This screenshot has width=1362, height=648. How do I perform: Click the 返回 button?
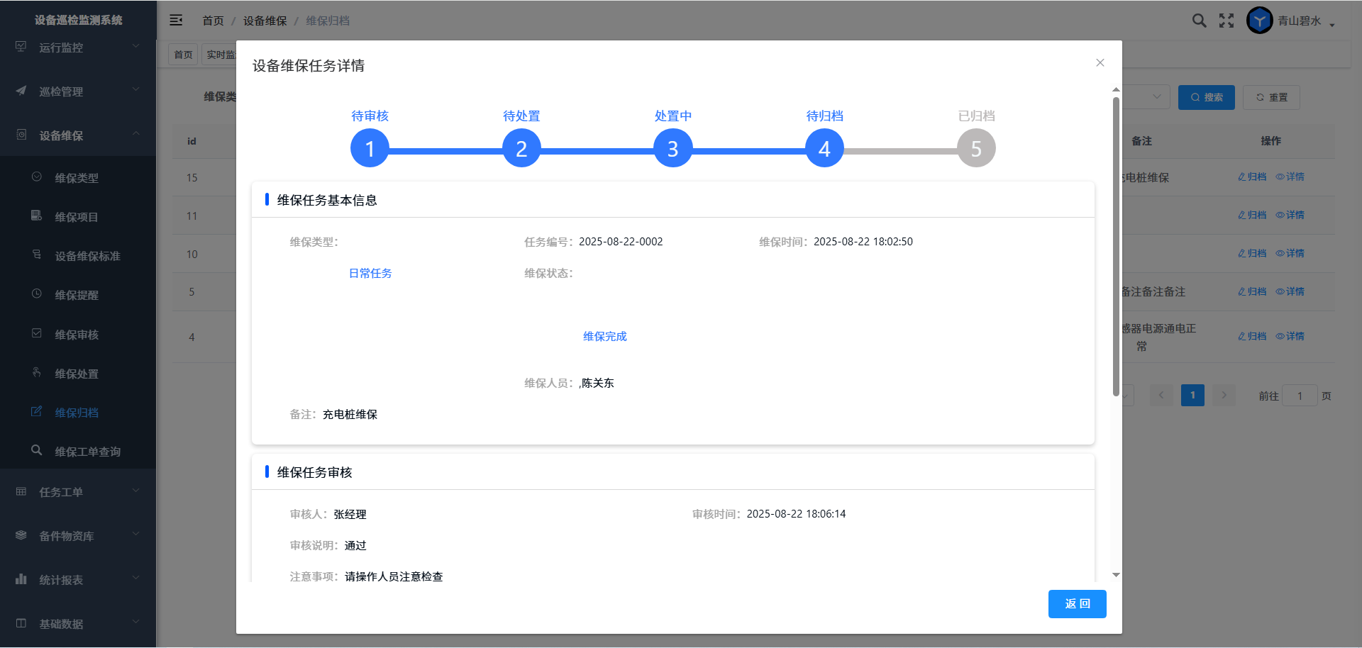point(1077,604)
